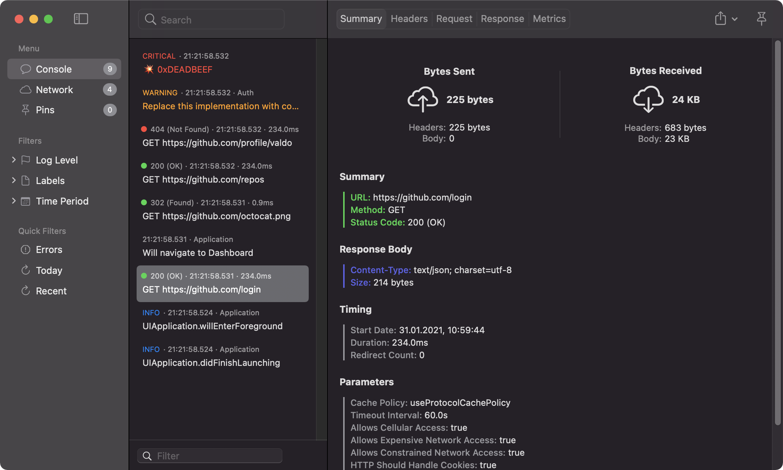Screen dimensions: 783x470
Task: Click Cache Policy useProtocolCachePolicy line
Action: click(430, 403)
